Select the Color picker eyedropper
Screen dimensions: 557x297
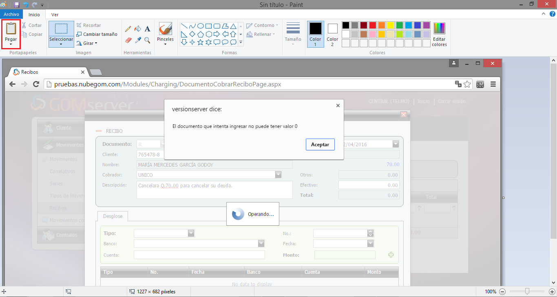[138, 40]
